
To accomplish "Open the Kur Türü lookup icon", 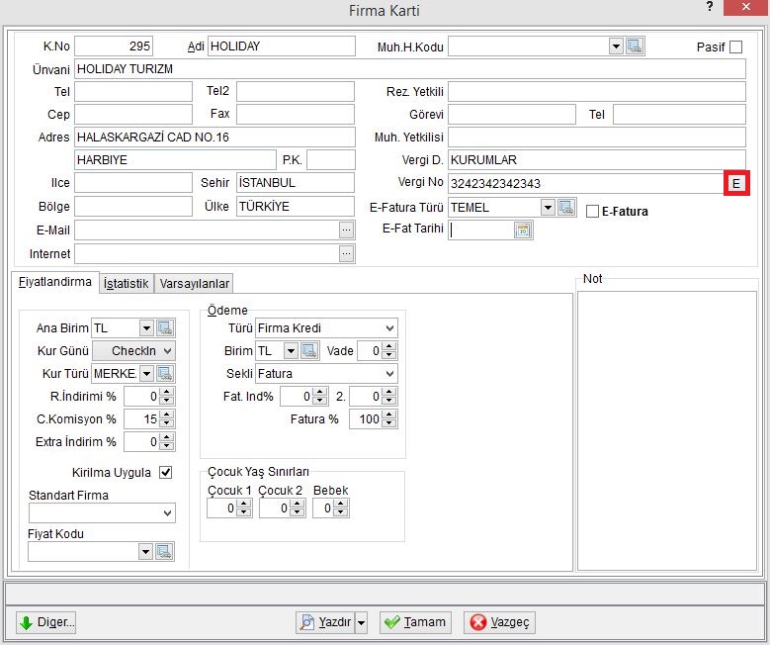I will [x=164, y=374].
